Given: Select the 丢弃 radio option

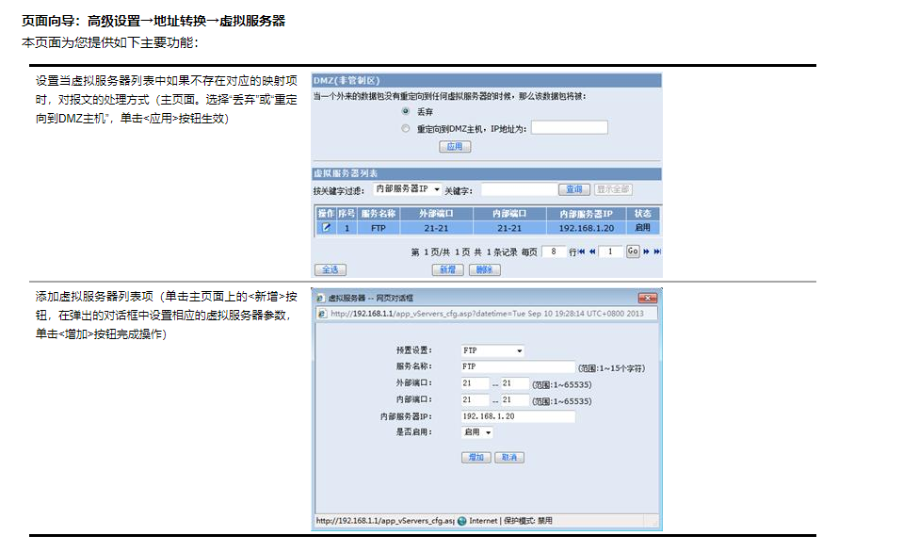Looking at the screenshot, I should click(x=406, y=111).
